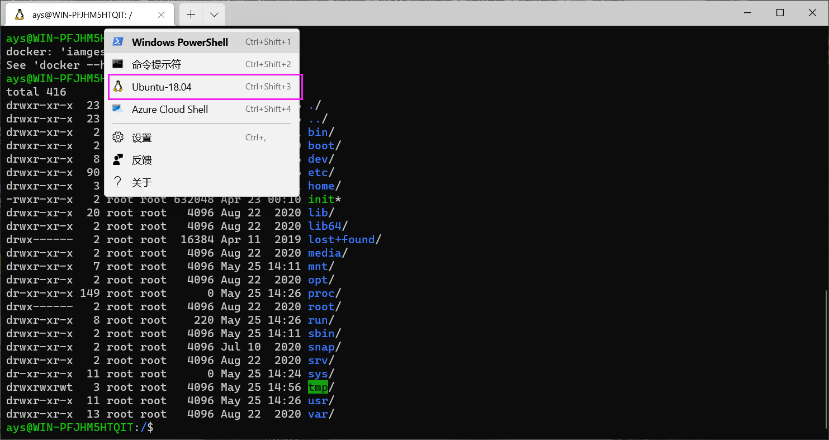829x440 pixels.
Task: Click the run/ directory entry
Action: (321, 320)
